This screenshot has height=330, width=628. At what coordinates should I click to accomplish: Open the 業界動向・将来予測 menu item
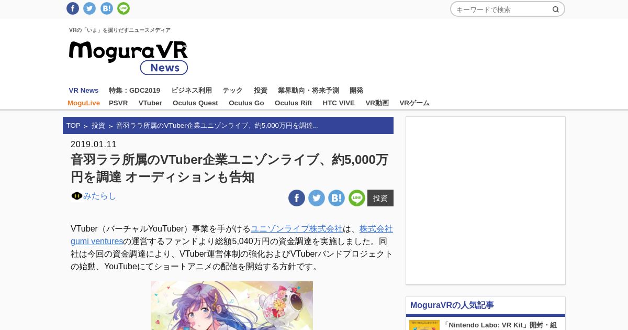pos(308,91)
